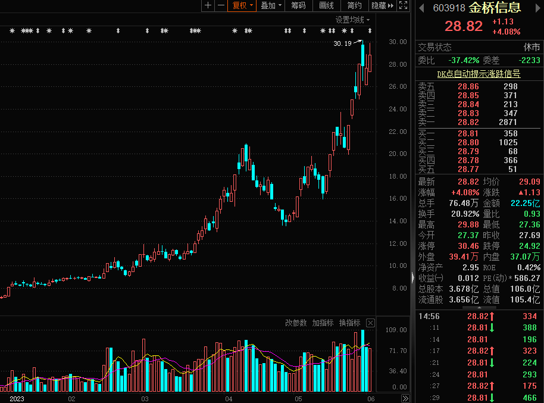
Task: Expand the 设置均线 dropdown
Action: coord(352,20)
